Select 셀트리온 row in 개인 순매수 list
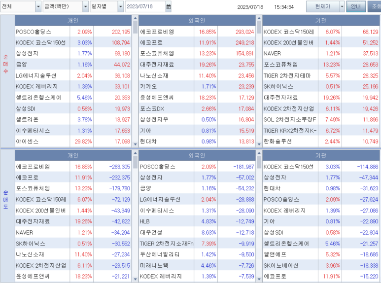381x284 pixels. click(x=73, y=120)
